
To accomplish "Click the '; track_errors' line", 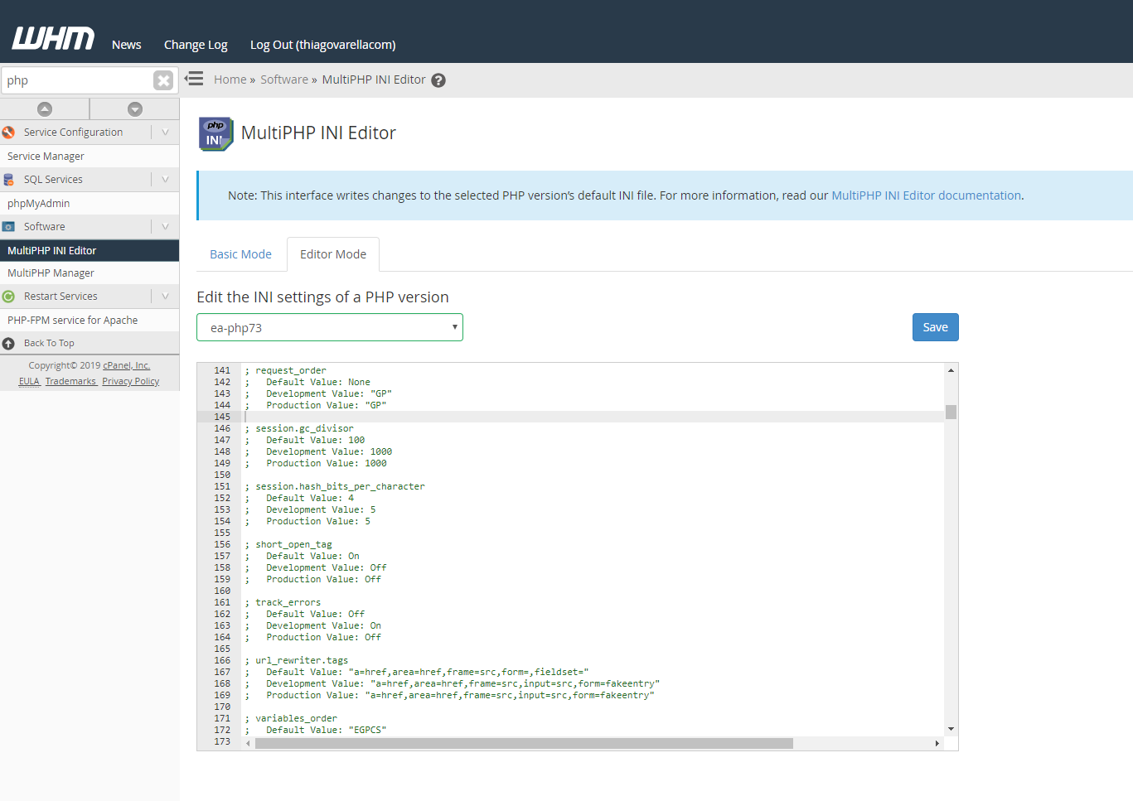I will click(x=283, y=602).
